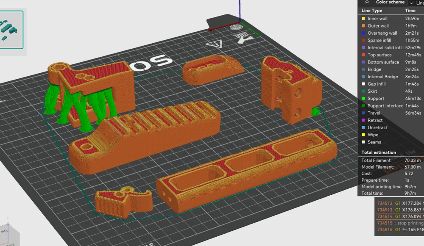
Task: Click the Gap infill white swatch icon
Action: pos(363,84)
